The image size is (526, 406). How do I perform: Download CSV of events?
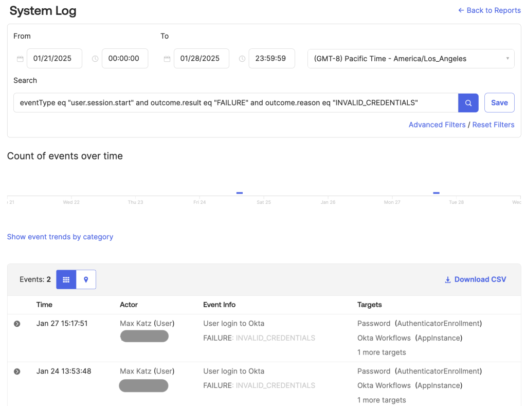coord(475,279)
